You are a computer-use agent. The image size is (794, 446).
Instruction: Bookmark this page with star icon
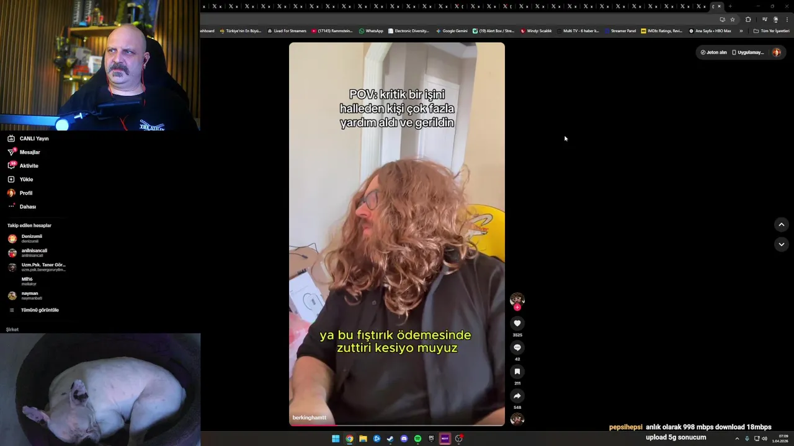[x=733, y=19]
